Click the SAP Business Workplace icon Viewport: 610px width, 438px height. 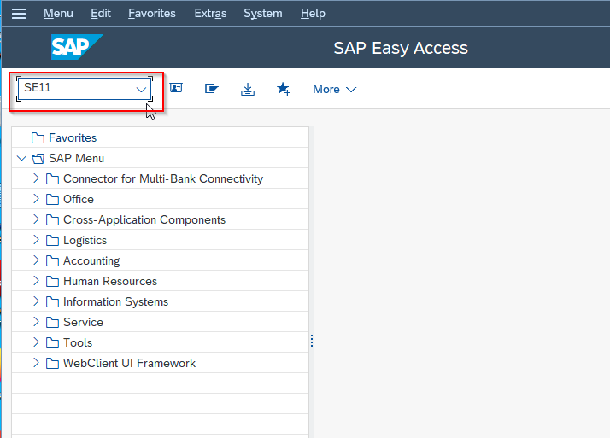pos(212,89)
